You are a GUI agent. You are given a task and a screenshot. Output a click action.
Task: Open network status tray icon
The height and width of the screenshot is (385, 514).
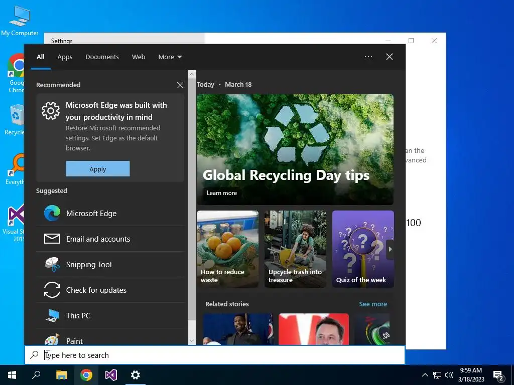(x=437, y=375)
